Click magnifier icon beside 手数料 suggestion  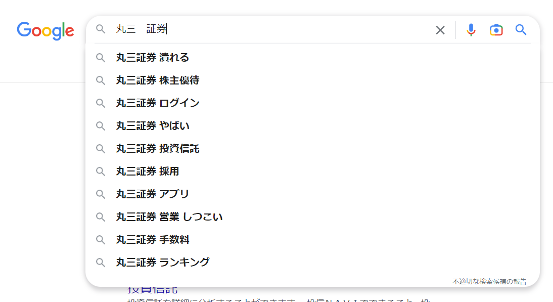101,240
